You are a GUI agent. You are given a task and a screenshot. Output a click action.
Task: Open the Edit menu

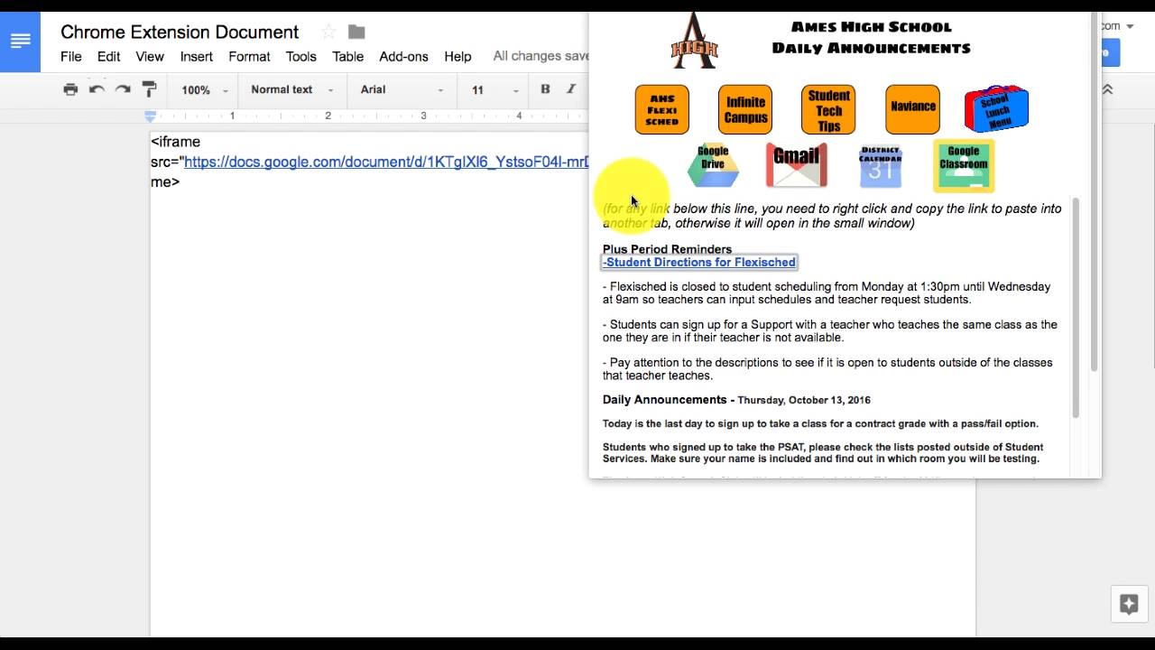point(109,56)
